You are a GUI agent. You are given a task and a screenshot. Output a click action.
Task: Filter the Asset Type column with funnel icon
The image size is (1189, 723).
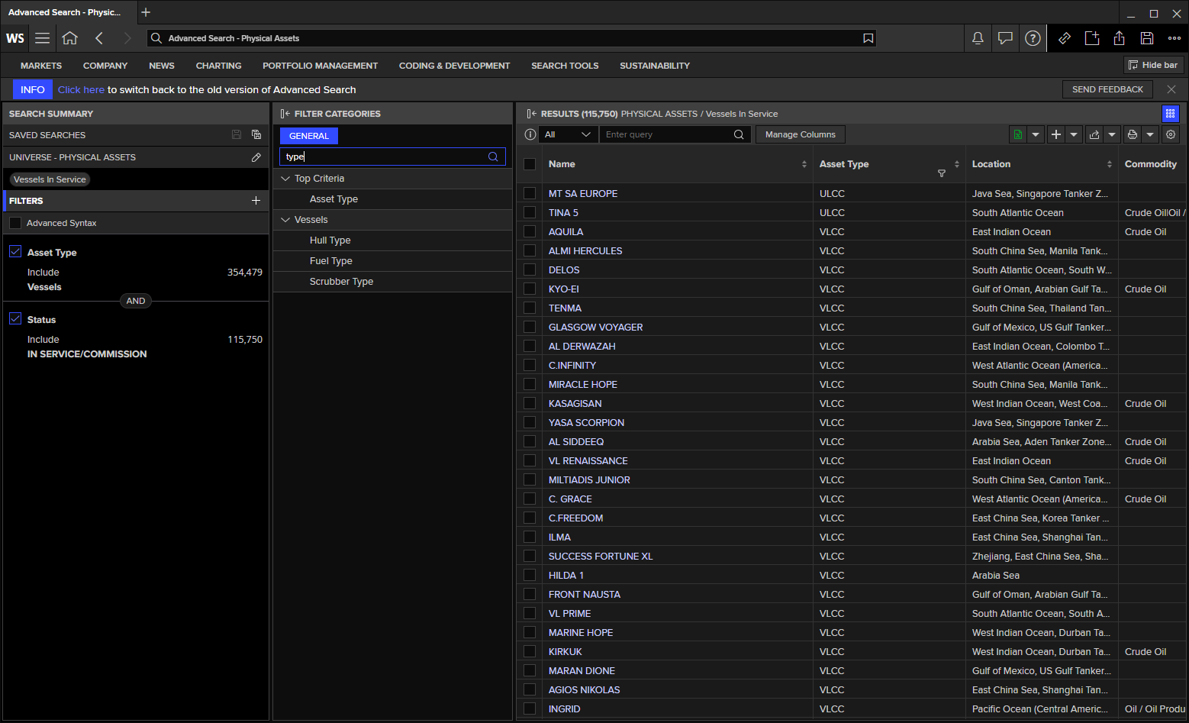942,173
